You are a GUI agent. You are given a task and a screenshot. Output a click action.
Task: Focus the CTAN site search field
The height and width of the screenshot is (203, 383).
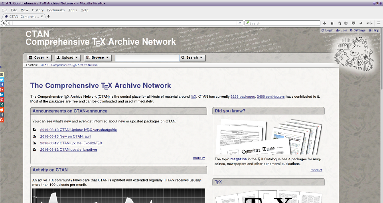[147, 58]
